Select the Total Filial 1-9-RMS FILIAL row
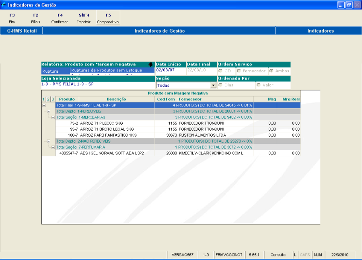 178,105
